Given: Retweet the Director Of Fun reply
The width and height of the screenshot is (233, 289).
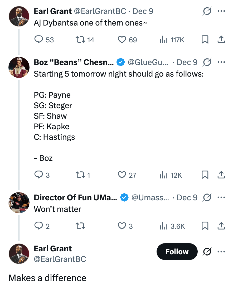Looking at the screenshot, I should click(x=80, y=226).
